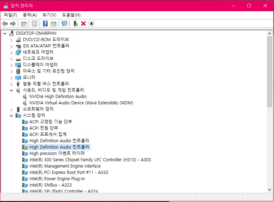Click the 디스플레이 어댑터 category icon
Screen dimensions: 274x202
pyautogui.click(x=18, y=65)
